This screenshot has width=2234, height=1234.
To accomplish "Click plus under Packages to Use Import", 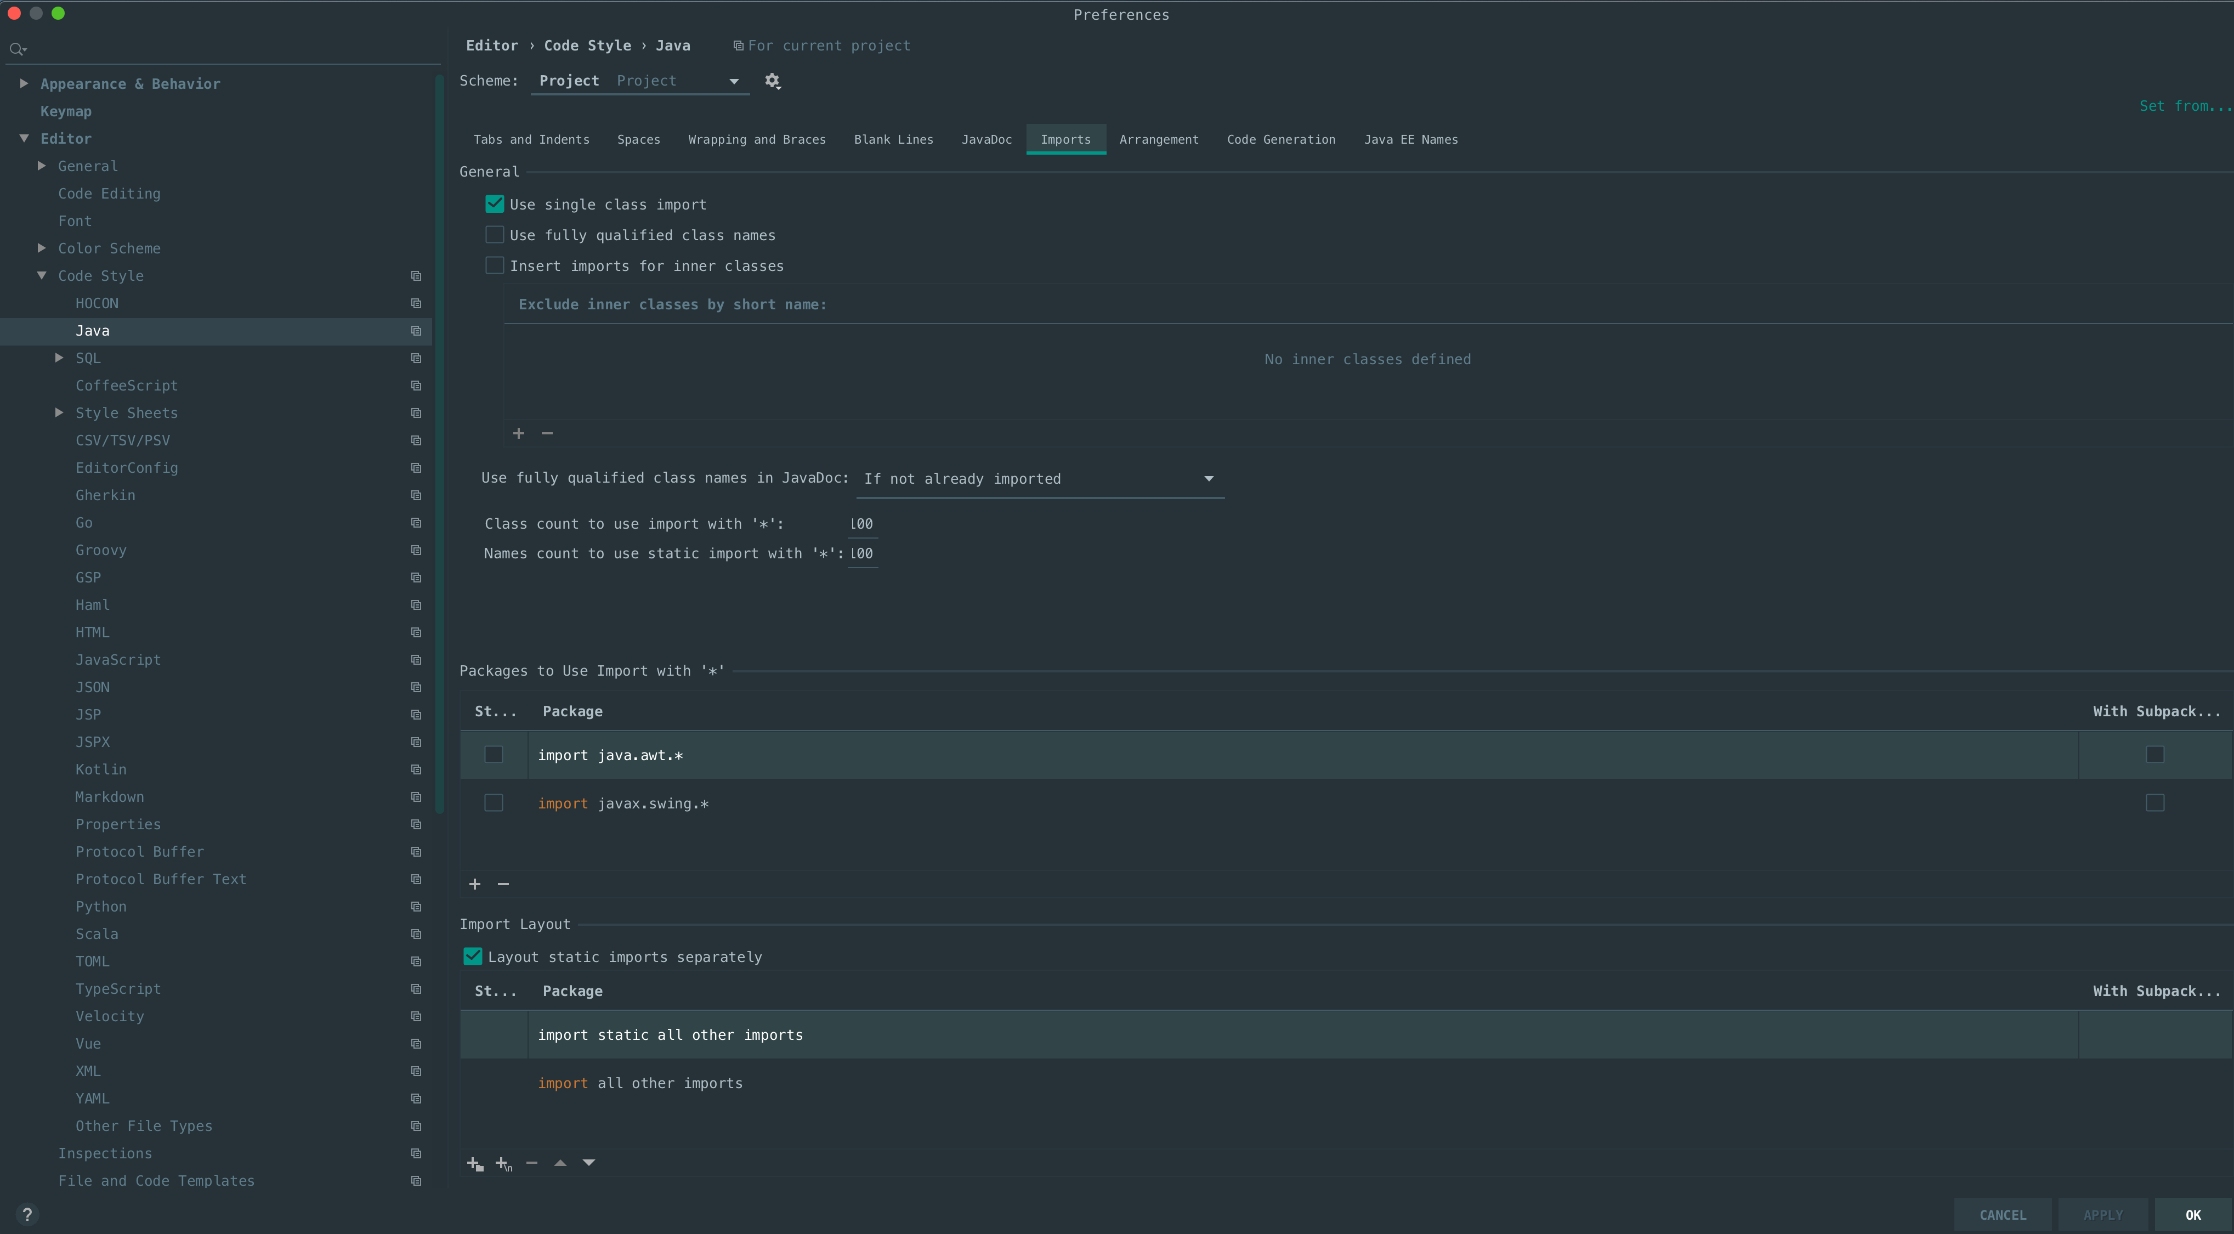I will tap(474, 884).
